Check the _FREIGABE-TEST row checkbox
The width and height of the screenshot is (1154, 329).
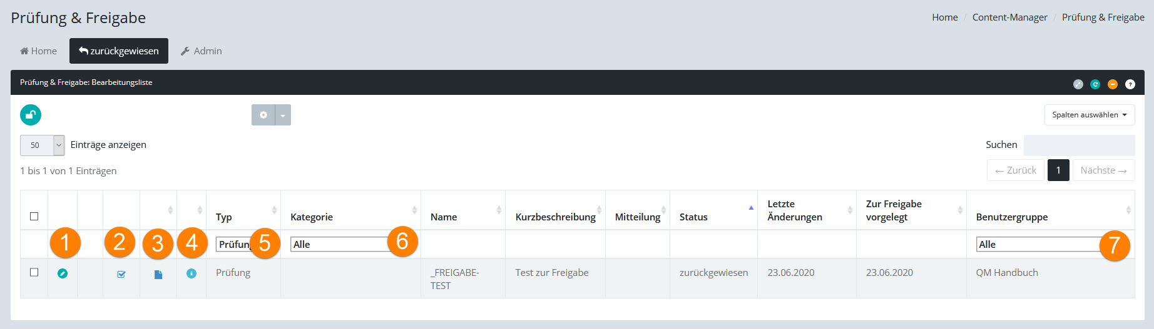pyautogui.click(x=34, y=272)
